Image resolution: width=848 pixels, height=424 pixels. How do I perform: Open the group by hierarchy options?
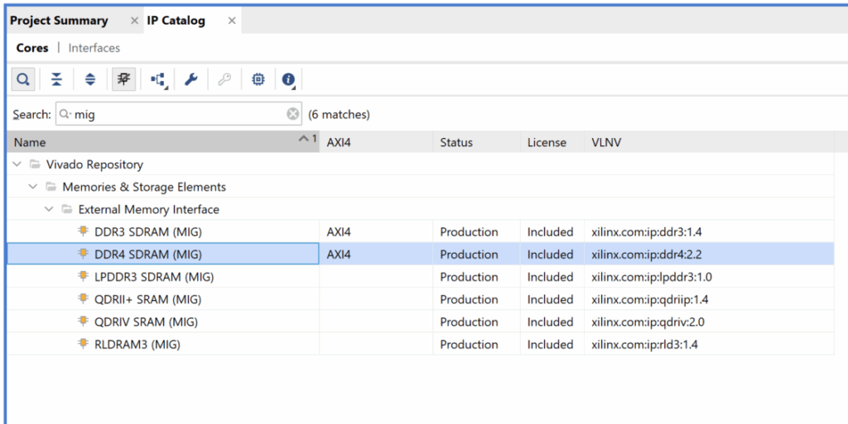158,79
